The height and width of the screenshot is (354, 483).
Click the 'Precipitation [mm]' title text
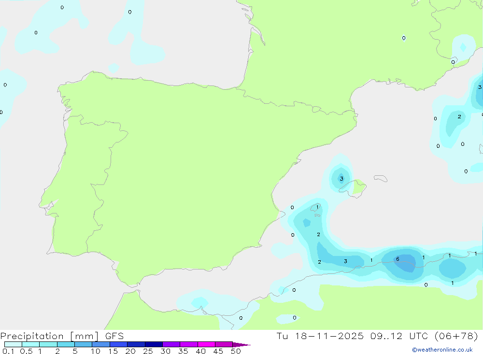(x=49, y=336)
